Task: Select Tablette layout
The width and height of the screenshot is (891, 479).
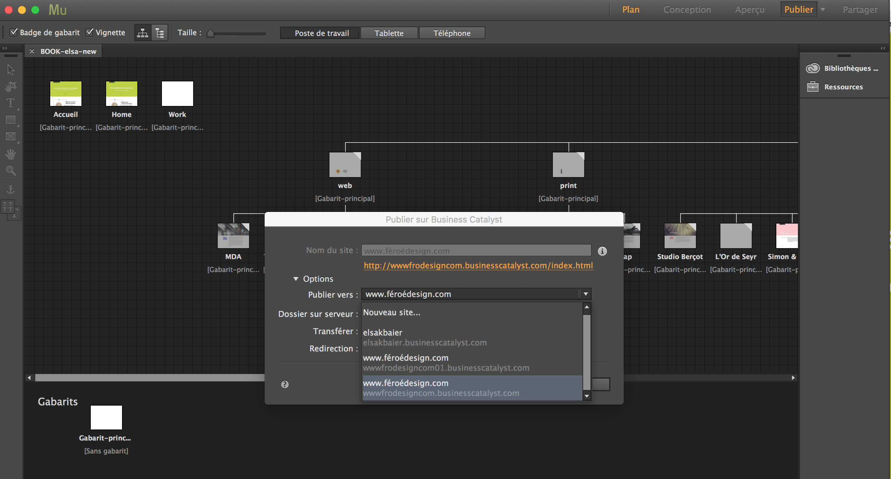Action: point(389,33)
